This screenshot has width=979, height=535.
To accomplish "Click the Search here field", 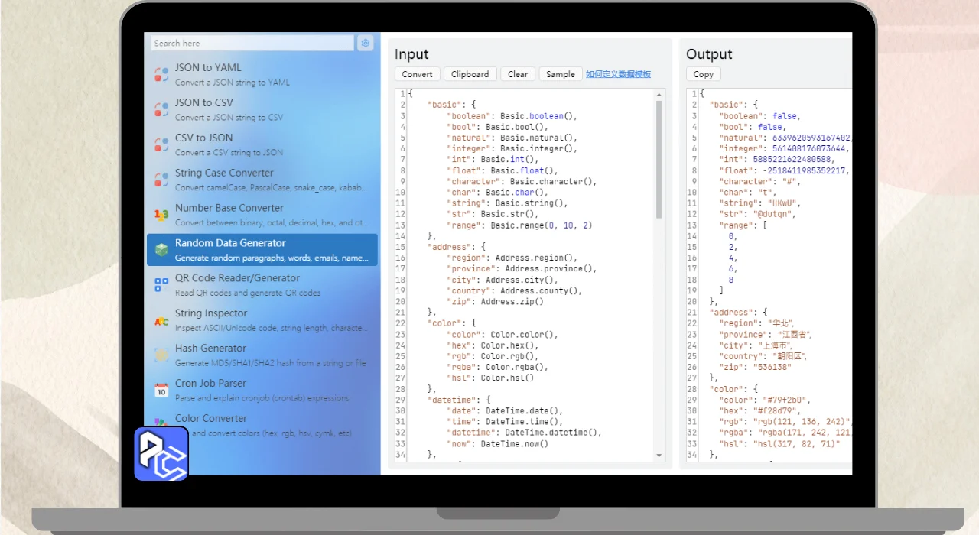I will tap(252, 44).
